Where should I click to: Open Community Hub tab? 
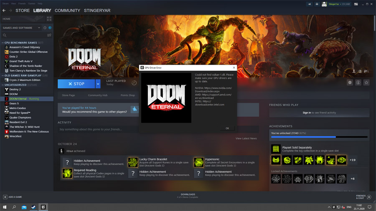click(x=98, y=95)
